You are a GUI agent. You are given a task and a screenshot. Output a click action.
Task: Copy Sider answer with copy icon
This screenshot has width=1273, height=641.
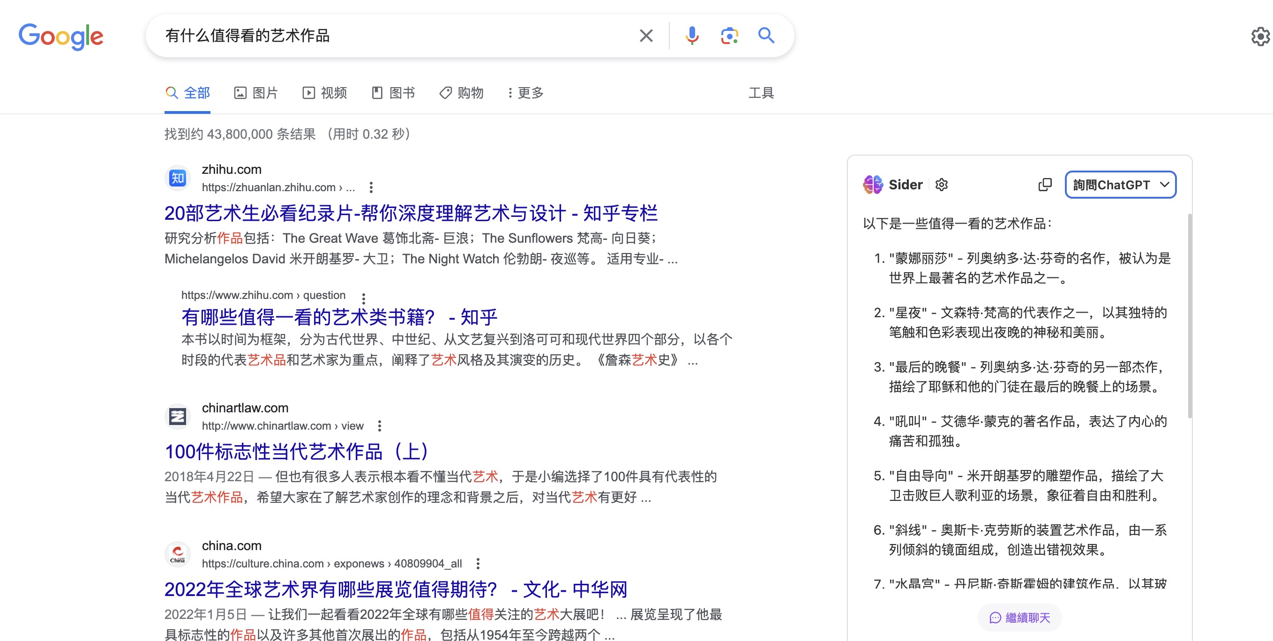tap(1045, 185)
